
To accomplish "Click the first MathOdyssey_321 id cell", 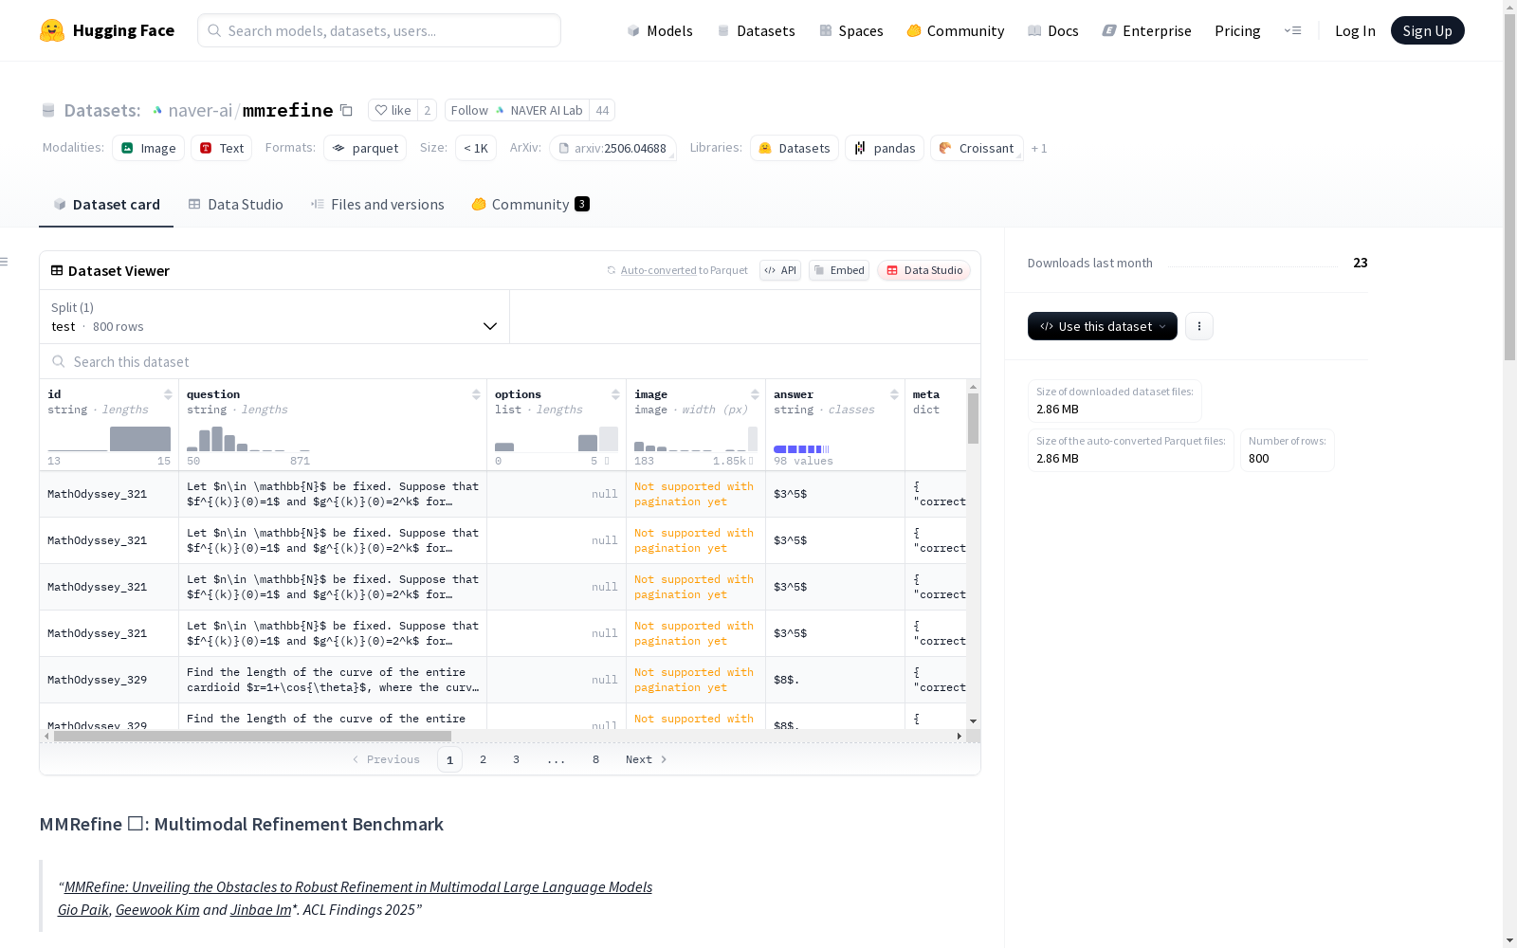I will [109, 494].
